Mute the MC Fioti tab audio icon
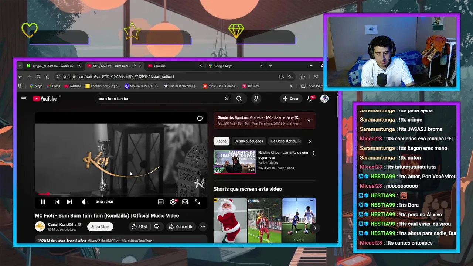 [x=134, y=66]
